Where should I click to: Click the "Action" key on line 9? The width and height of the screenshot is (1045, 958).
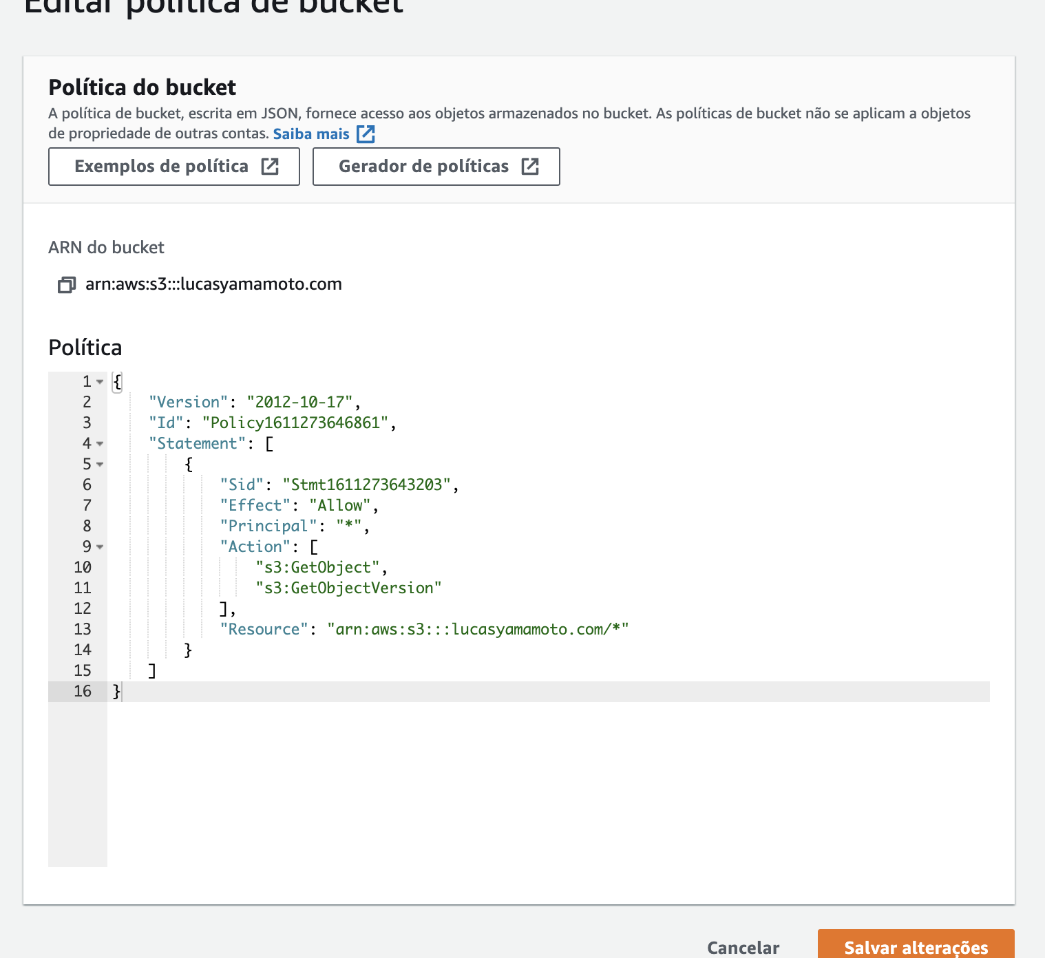coord(255,546)
